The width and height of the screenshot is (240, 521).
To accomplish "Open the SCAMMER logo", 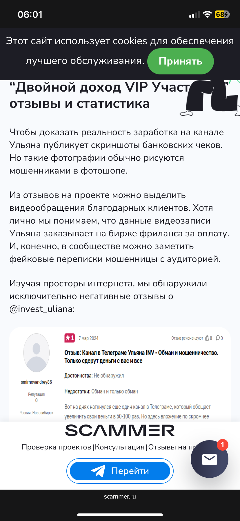I will tap(120, 431).
